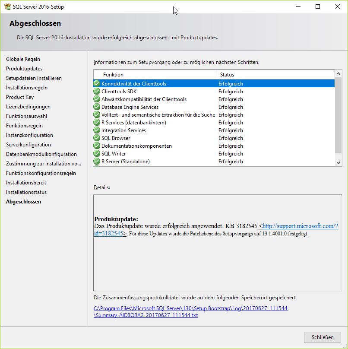Click the Status column header
Viewport: 348px width, 349px height.
click(276, 75)
